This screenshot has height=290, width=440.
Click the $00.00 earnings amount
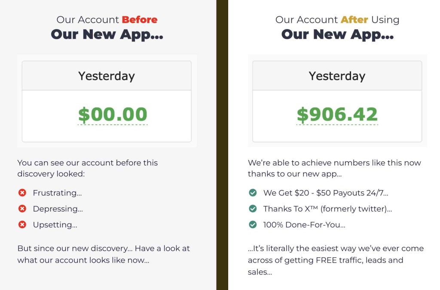click(x=113, y=114)
